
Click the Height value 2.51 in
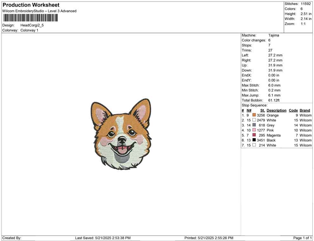point(306,14)
